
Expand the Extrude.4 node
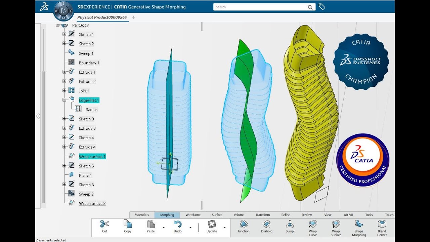click(x=64, y=147)
